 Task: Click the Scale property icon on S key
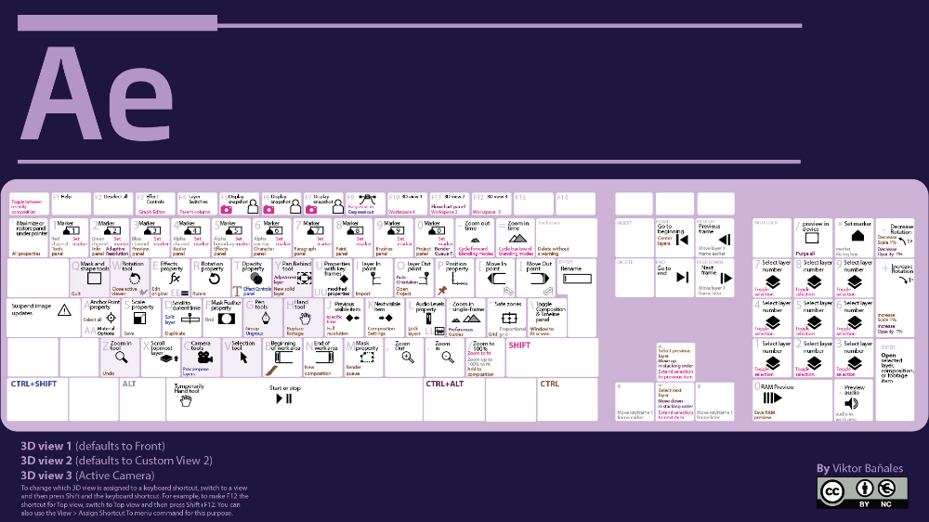(x=140, y=319)
